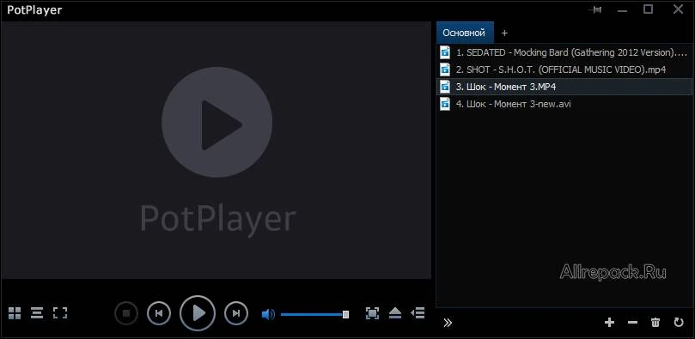
Task: Minimize the PotPlayer window
Action: 621,9
